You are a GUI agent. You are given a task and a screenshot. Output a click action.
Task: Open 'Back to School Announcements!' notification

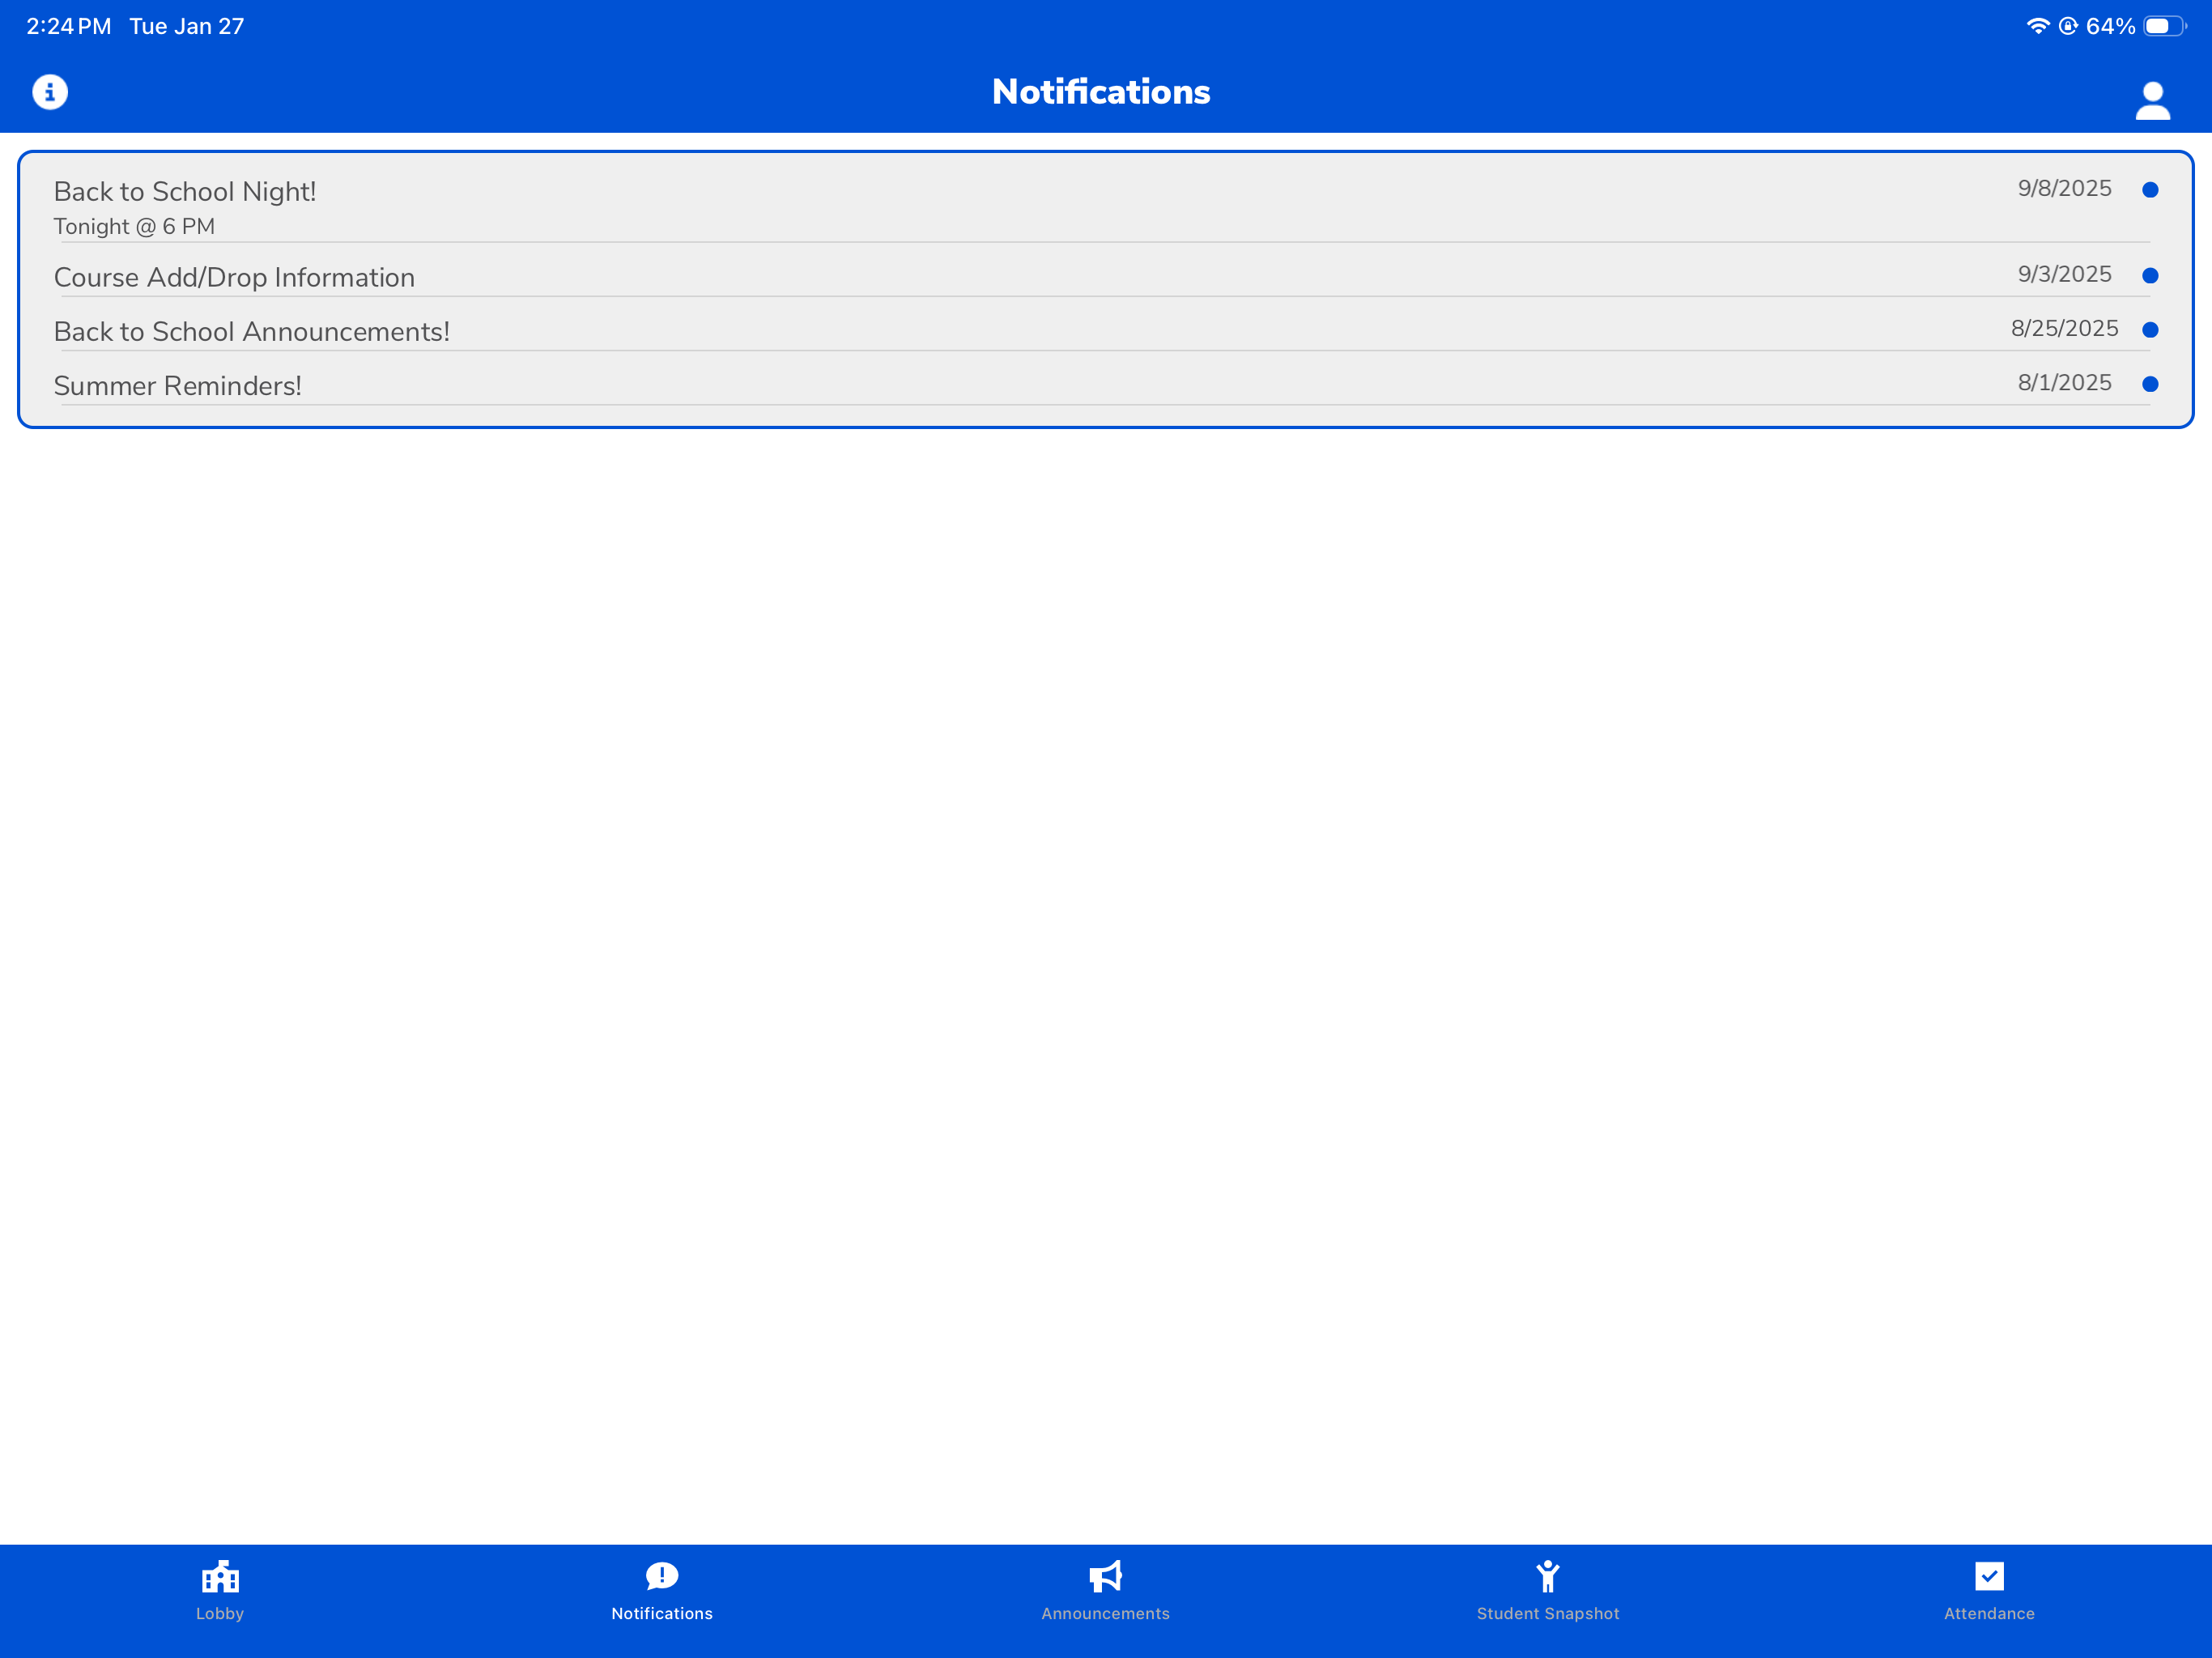coord(1105,330)
